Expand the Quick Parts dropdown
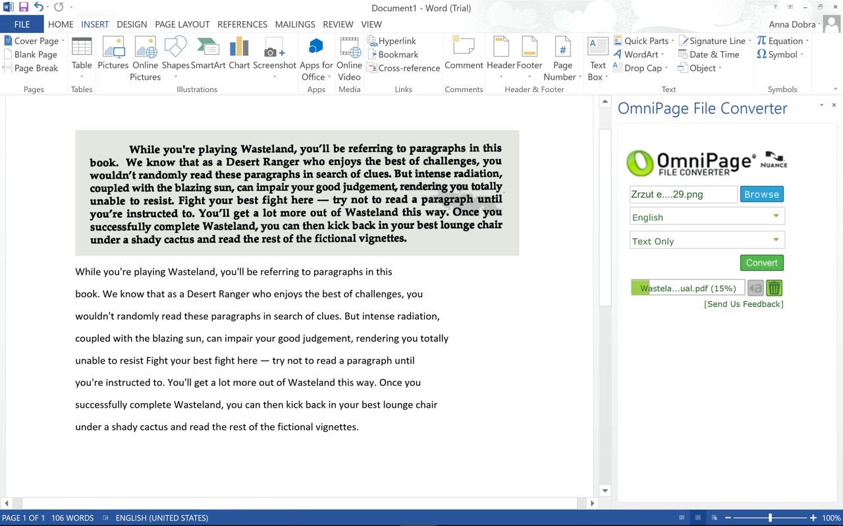Image resolution: width=843 pixels, height=526 pixels. point(644,41)
